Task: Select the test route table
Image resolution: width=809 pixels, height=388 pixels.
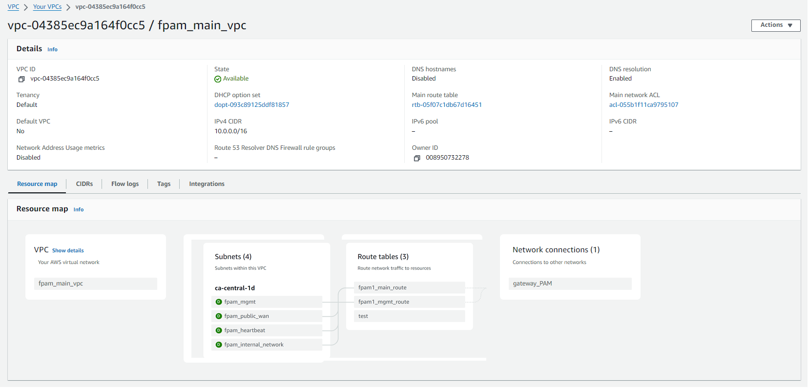Action: [410, 316]
